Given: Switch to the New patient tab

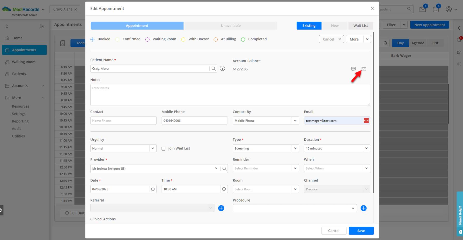Looking at the screenshot, I should coord(335,26).
